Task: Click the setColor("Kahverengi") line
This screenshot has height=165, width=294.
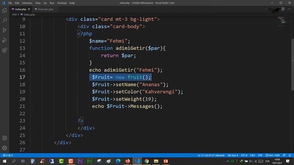Action: tap(137, 92)
